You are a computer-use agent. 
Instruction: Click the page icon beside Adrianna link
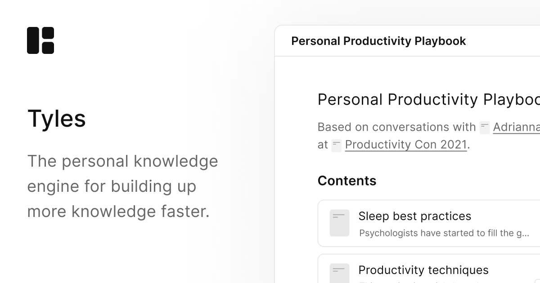[485, 128]
